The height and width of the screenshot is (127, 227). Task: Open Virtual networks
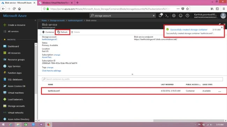click(x=13, y=113)
